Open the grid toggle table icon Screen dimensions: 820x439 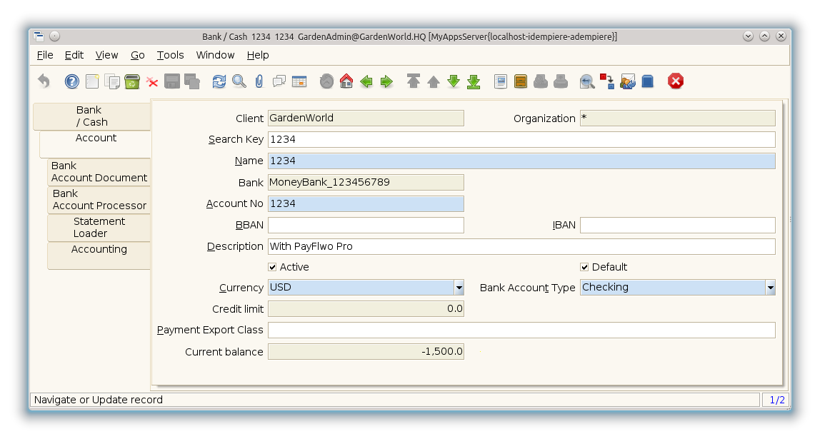click(x=299, y=81)
